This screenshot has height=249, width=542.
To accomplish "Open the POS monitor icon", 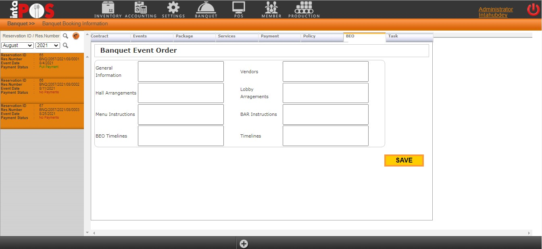I will click(x=238, y=8).
